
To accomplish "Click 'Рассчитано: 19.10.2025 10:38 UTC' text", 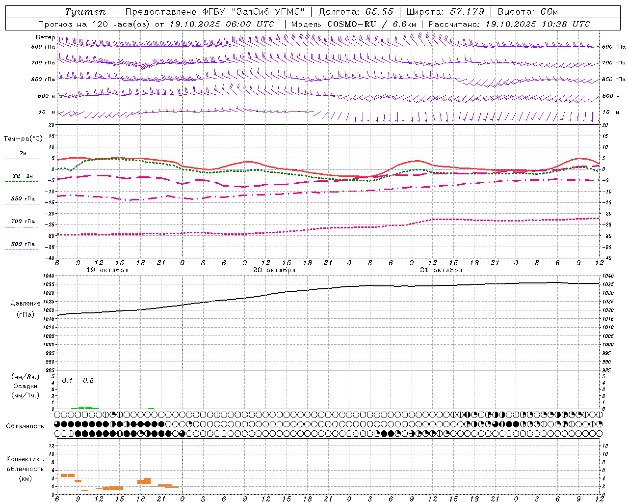I will (x=509, y=24).
